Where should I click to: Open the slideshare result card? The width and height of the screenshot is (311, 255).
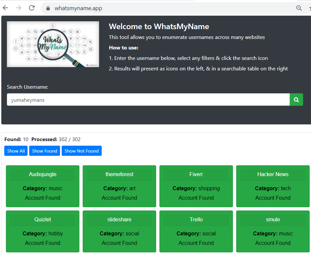pos(119,231)
